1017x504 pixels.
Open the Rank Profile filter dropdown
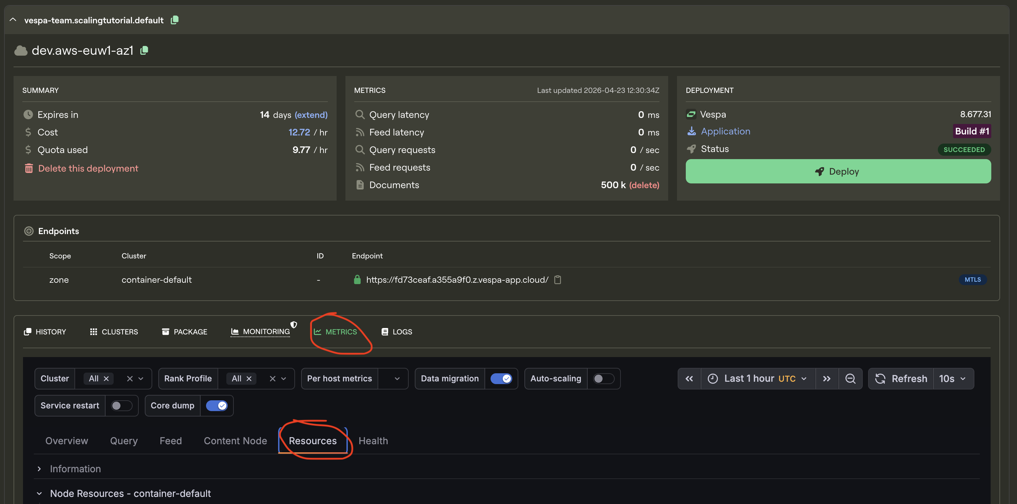pos(283,378)
